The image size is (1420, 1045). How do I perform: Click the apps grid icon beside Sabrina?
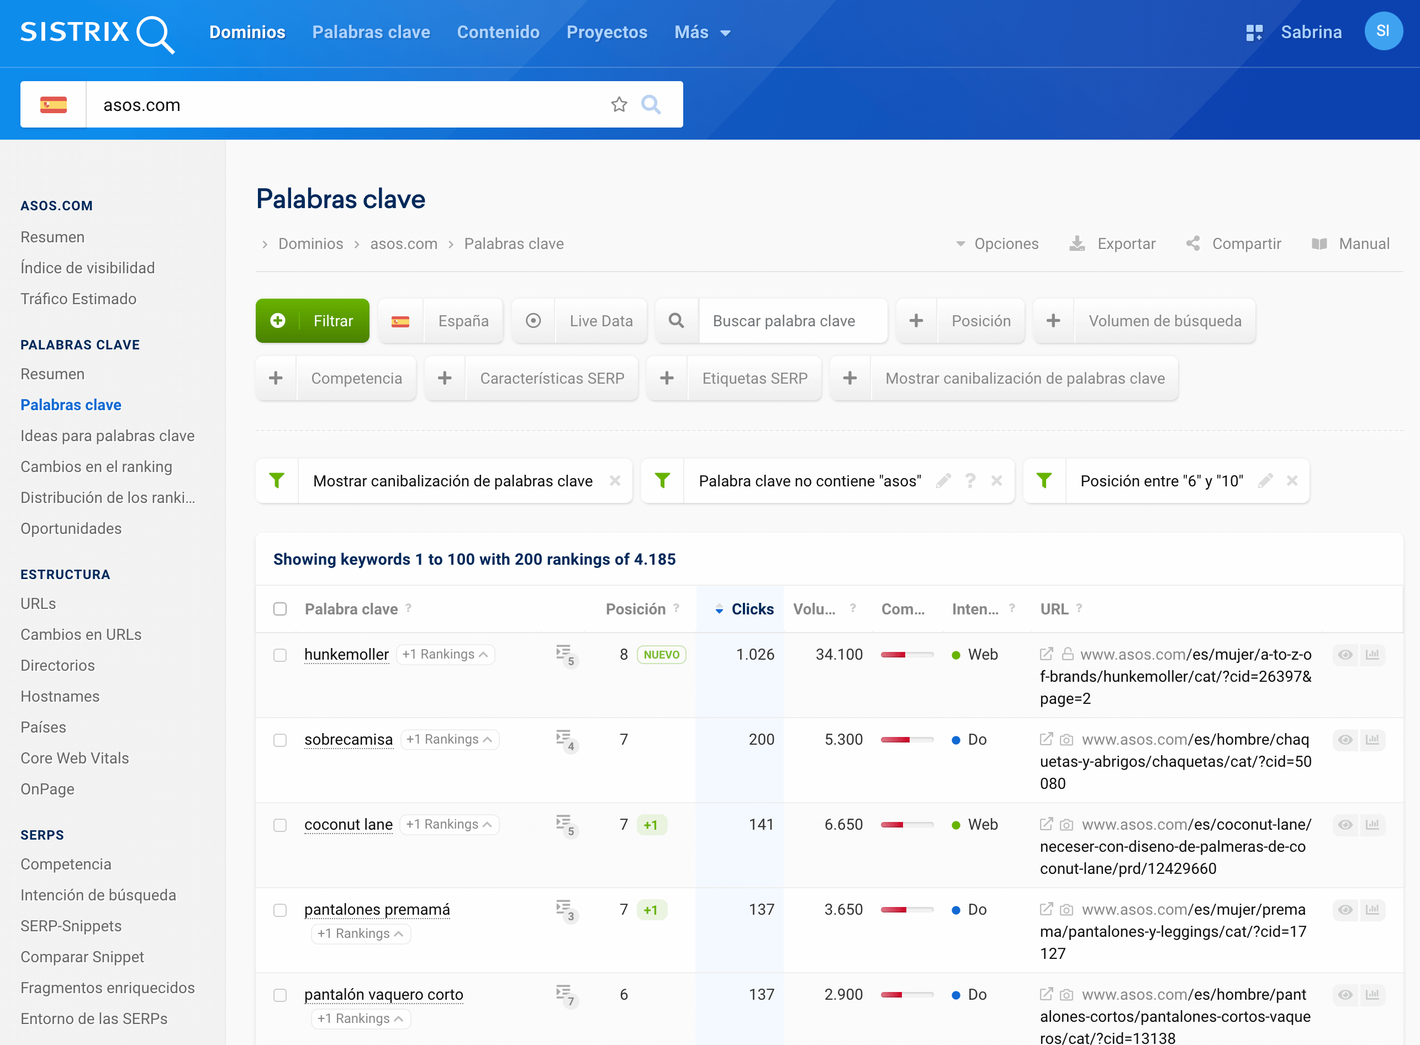coord(1254,32)
